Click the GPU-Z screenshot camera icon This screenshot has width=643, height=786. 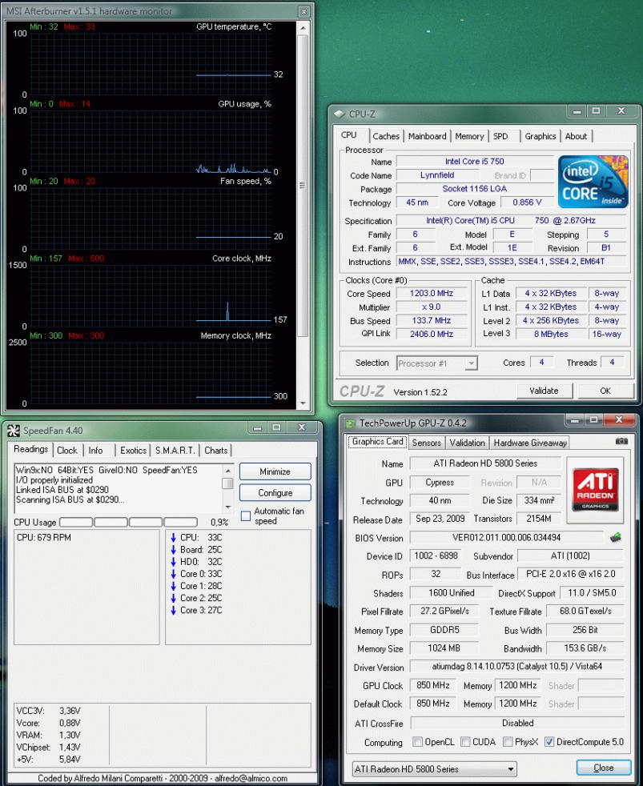pos(621,442)
